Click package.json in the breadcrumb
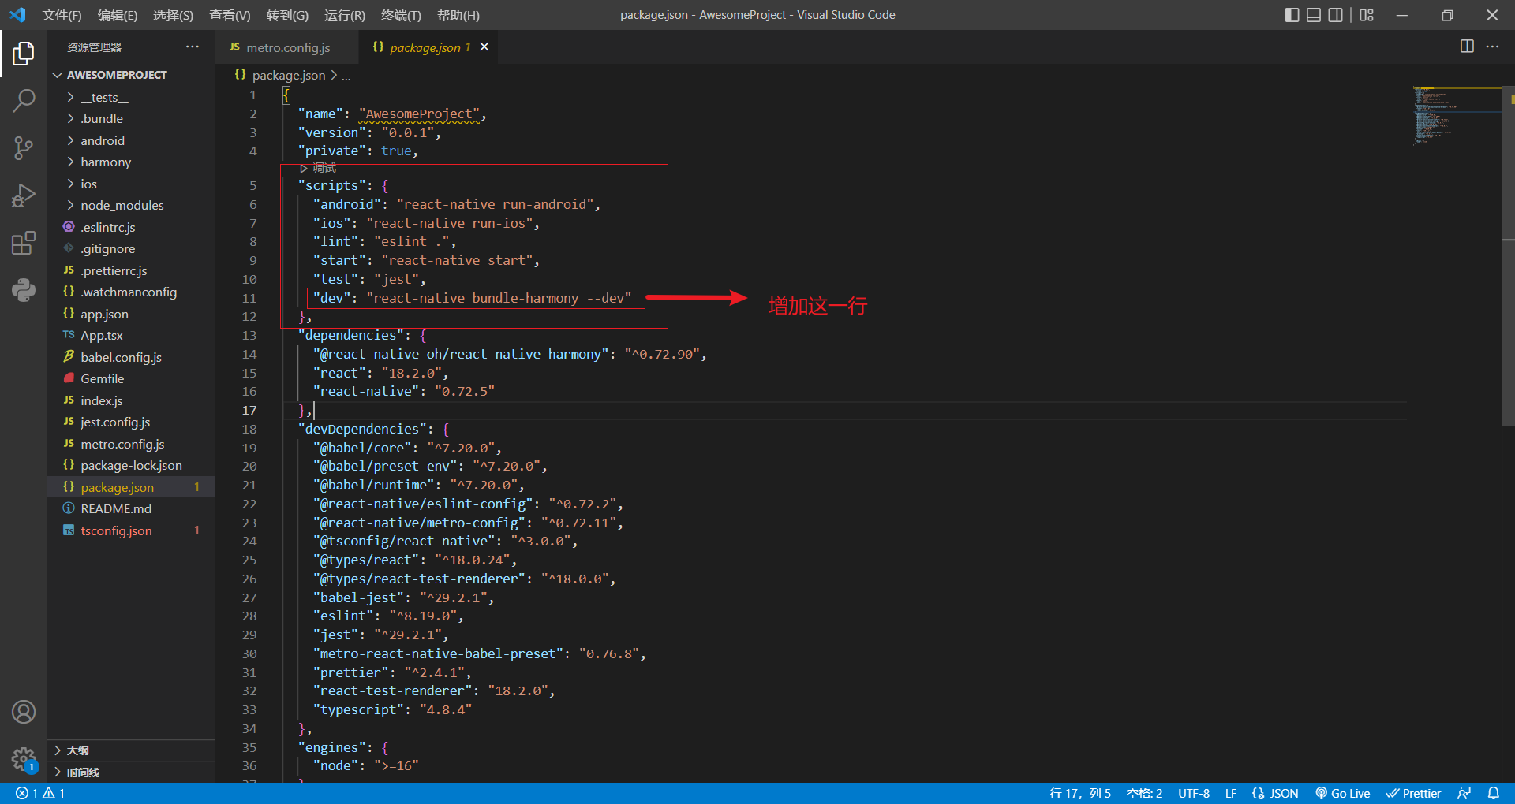The height and width of the screenshot is (804, 1515). tap(289, 75)
